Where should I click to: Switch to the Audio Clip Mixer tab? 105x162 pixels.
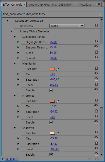pyautogui.click(x=51, y=5)
